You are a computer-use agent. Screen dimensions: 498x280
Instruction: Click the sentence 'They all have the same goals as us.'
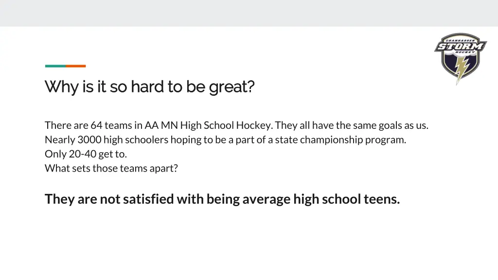pyautogui.click(x=352, y=125)
